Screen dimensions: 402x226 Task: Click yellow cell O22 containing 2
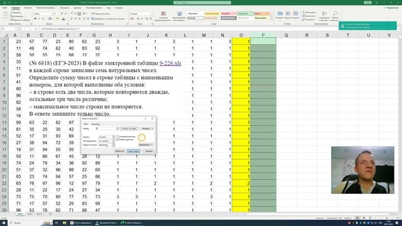(x=241, y=183)
